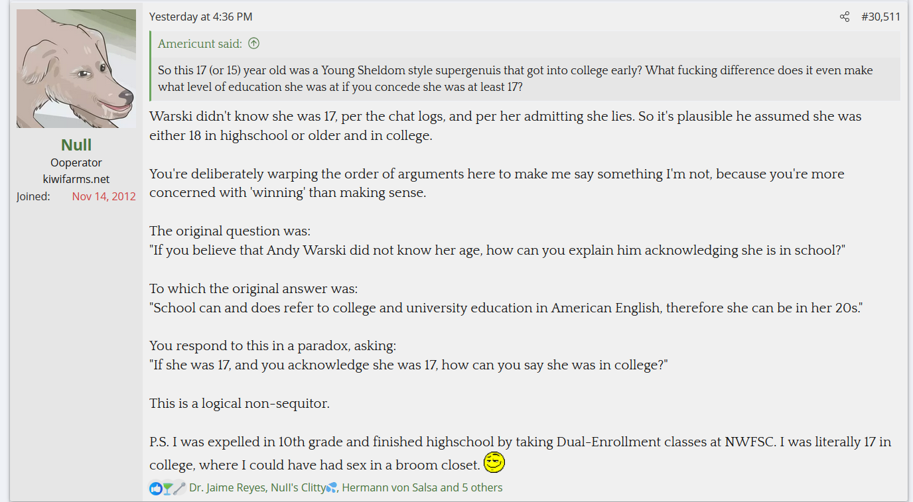Viewport: 913px width, 502px height.
Task: Click the green cocktail glass reaction icon
Action: (167, 488)
